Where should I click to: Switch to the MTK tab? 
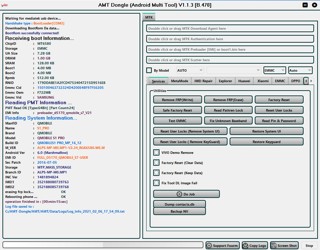(149, 17)
